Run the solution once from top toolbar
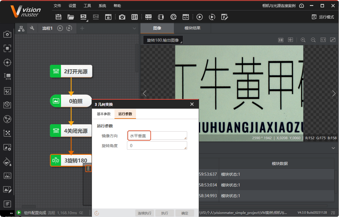This screenshot has height=217, width=339. (200, 17)
